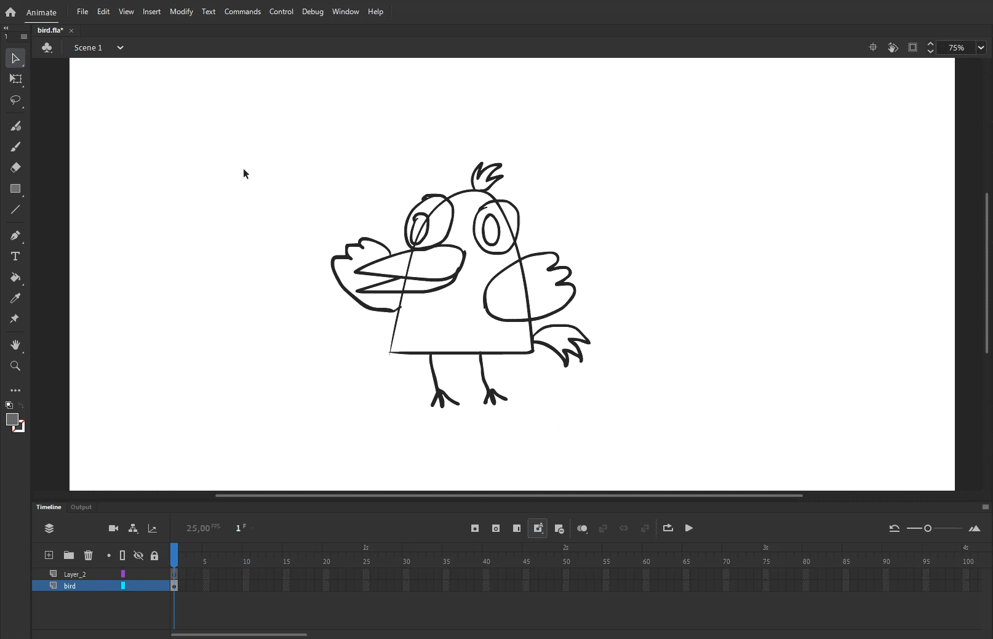
Task: Toggle onion skinning
Action: tap(582, 528)
